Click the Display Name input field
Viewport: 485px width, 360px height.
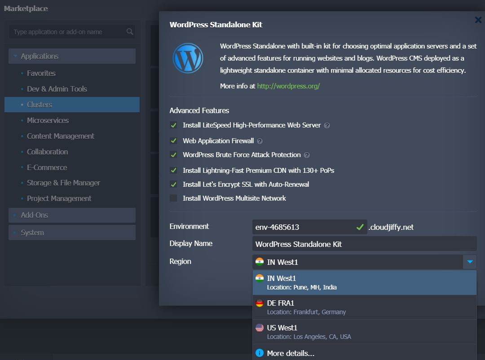(x=364, y=244)
